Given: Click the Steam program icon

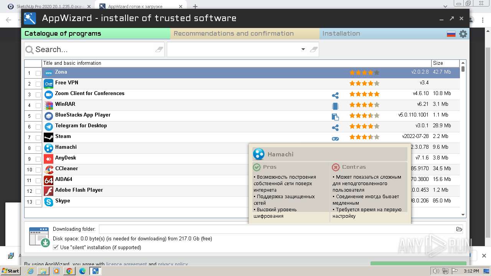Looking at the screenshot, I should click(x=48, y=137).
